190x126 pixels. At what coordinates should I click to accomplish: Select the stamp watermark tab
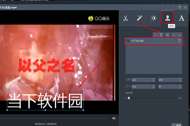pyautogui.click(x=167, y=18)
